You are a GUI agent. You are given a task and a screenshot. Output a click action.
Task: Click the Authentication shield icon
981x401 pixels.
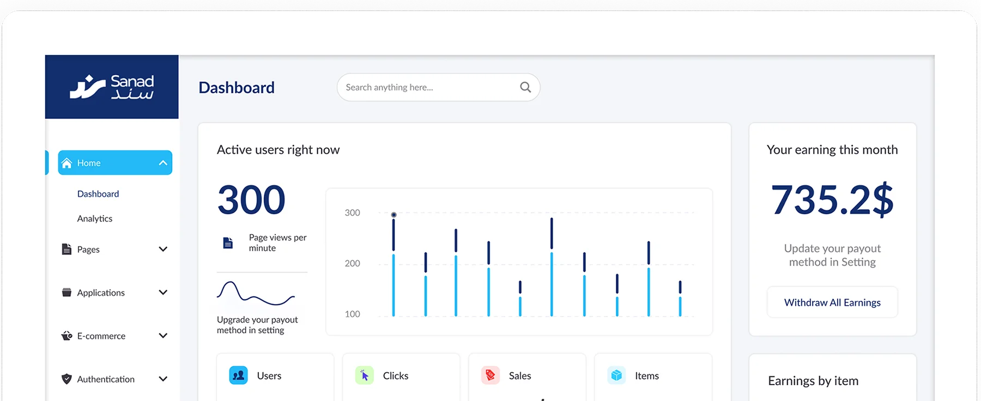[67, 379]
